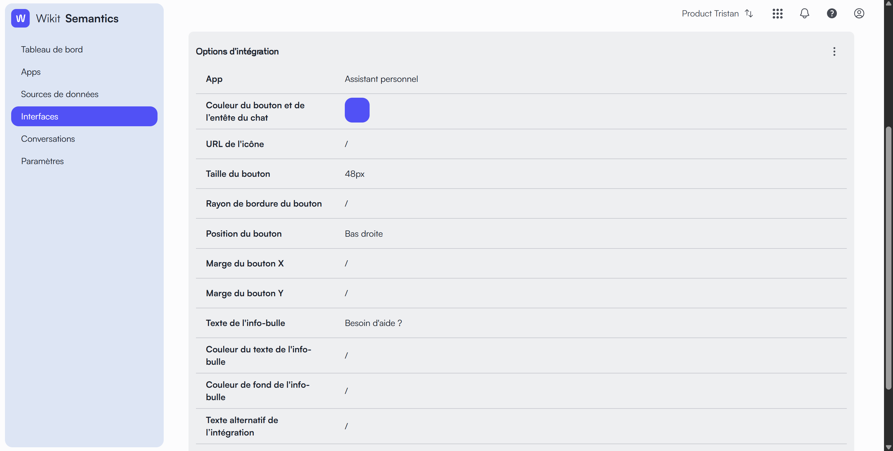Click the Marge du bouton Y label
The image size is (893, 451).
click(244, 293)
